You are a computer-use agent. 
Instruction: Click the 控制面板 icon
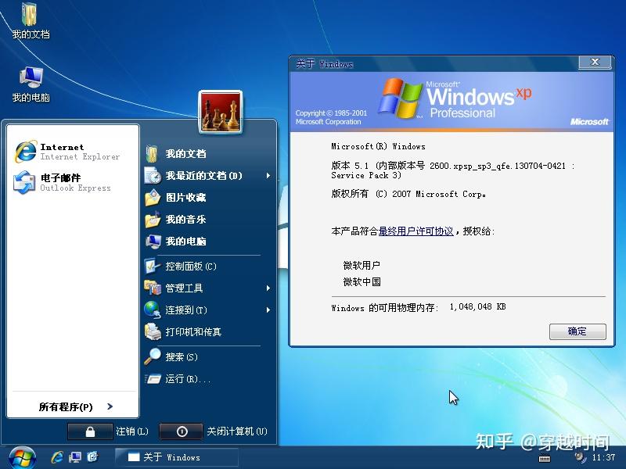(x=153, y=266)
